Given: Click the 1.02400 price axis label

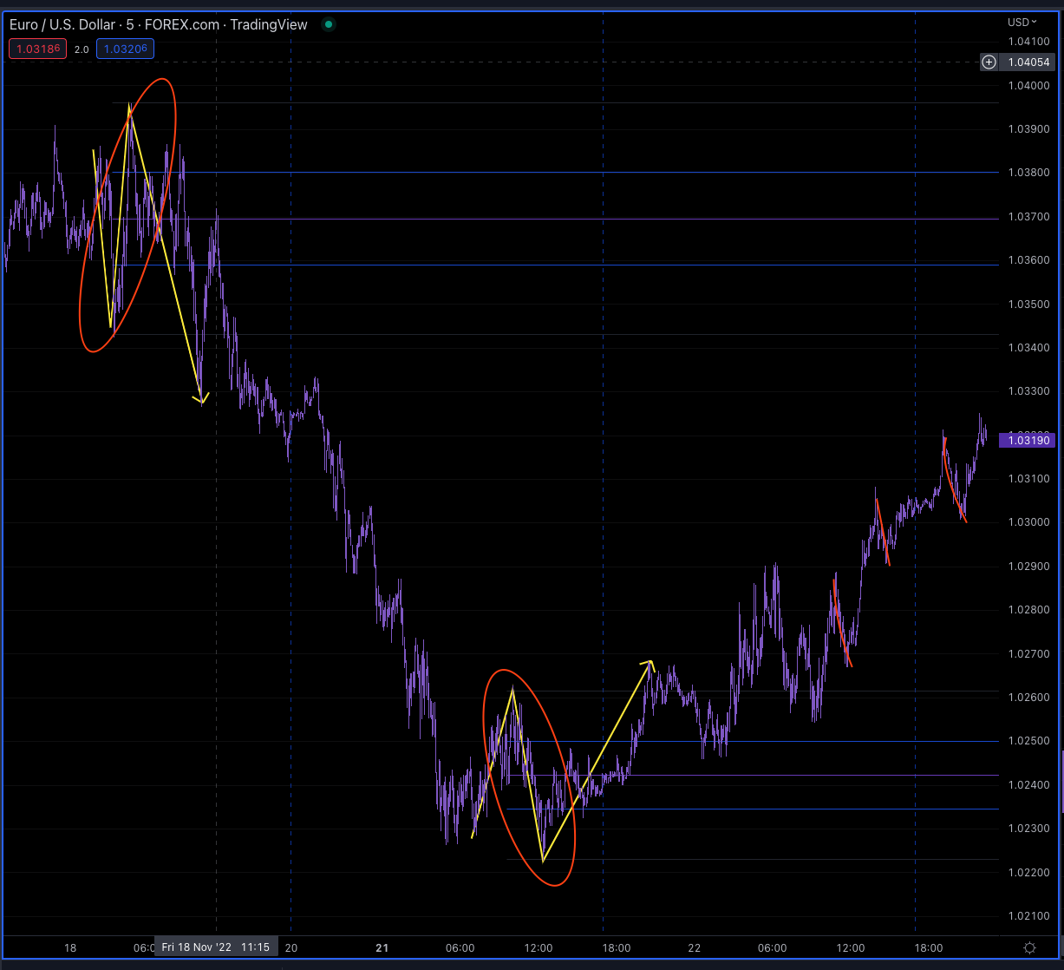Looking at the screenshot, I should [1029, 784].
